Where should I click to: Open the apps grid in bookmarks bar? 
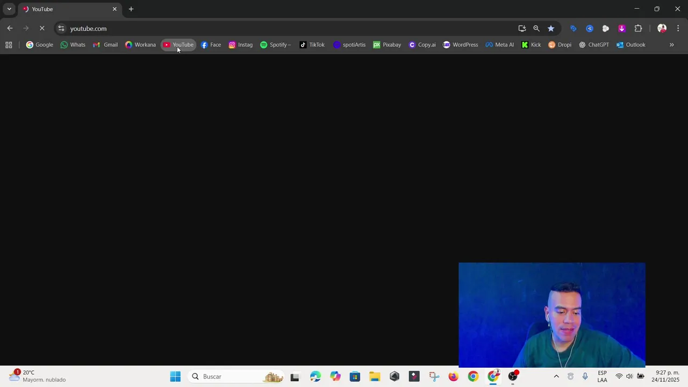point(9,45)
